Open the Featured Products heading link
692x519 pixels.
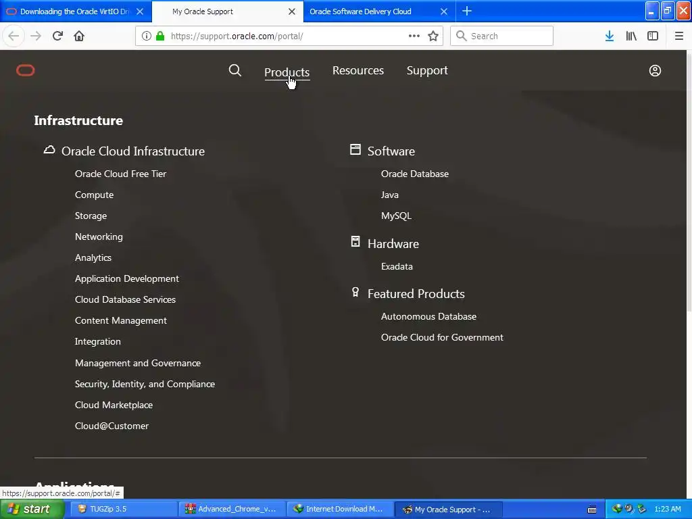point(416,294)
